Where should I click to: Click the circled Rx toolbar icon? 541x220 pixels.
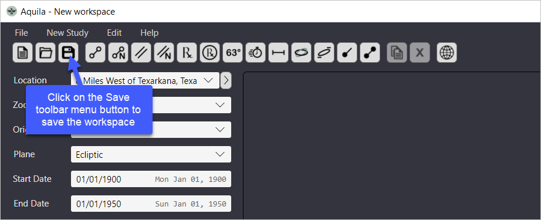[210, 53]
